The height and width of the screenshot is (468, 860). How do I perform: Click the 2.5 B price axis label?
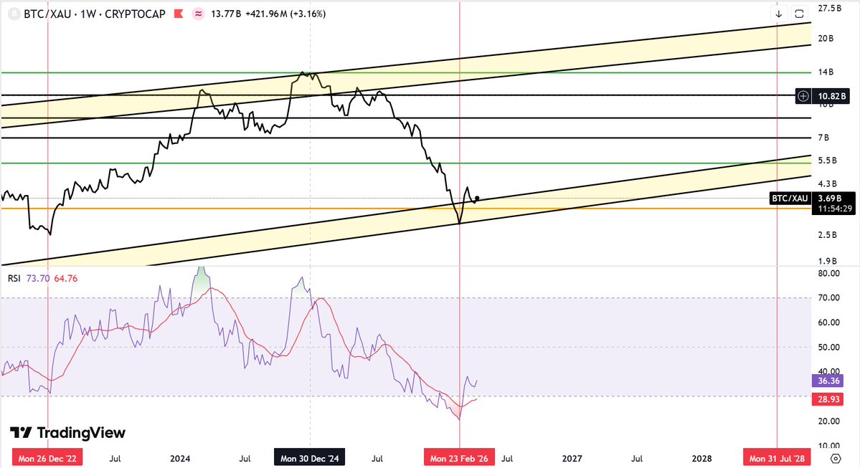click(x=827, y=234)
